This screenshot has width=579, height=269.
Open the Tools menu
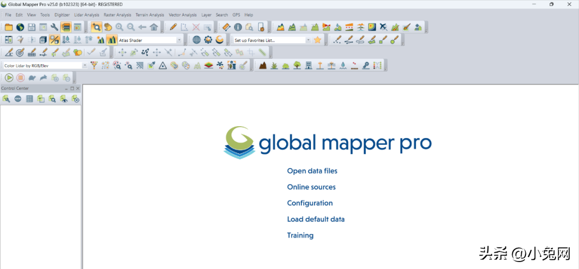coord(45,15)
